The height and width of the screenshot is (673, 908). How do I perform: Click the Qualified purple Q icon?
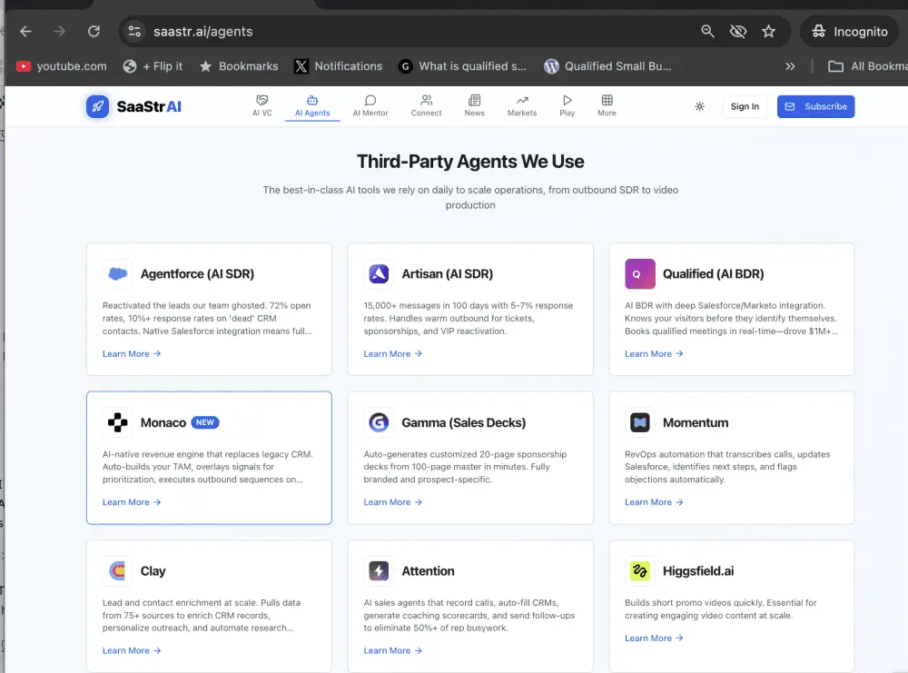pos(639,273)
